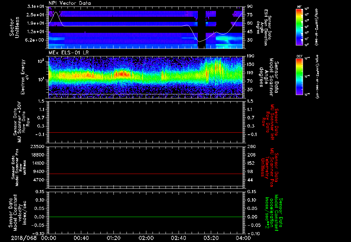
Task: Select the 03:20 time axis tick label
Action: [211, 238]
